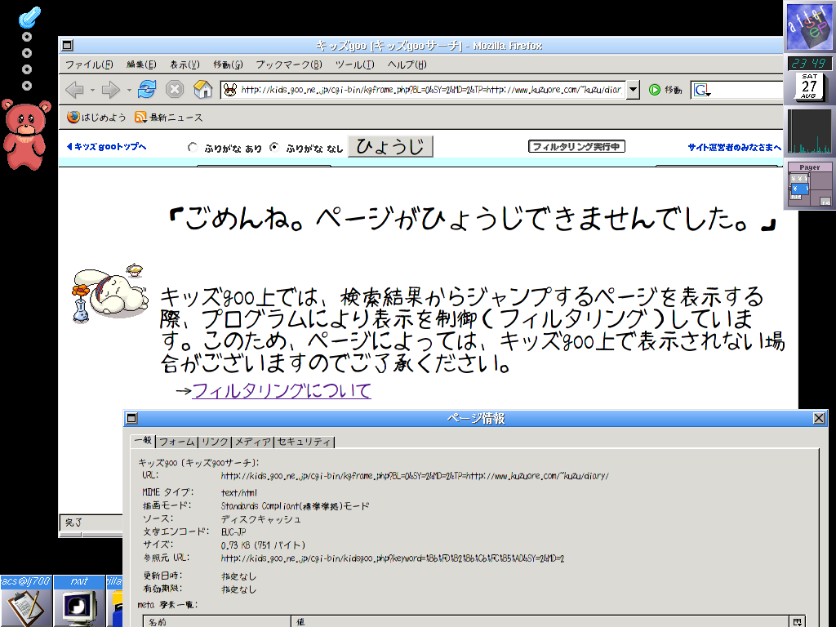Screen dimensions: 836x627
Task: Reload the page with the refresh icon
Action: tap(147, 89)
